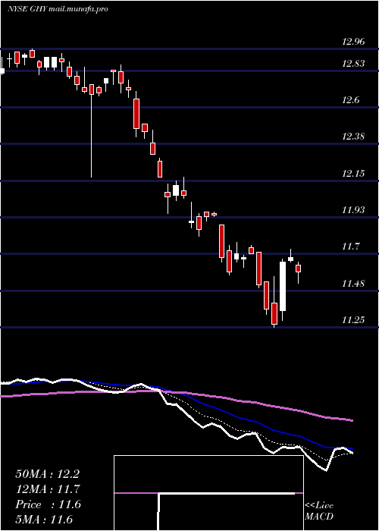
Task: Click the 5MA : 11.6 readout
Action: pyautogui.click(x=44, y=520)
